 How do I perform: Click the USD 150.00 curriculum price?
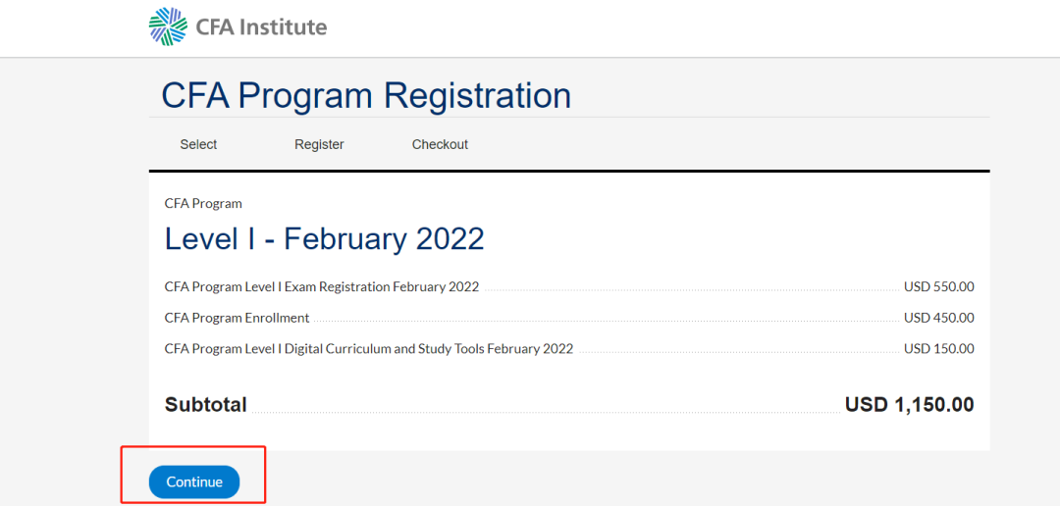coord(938,348)
